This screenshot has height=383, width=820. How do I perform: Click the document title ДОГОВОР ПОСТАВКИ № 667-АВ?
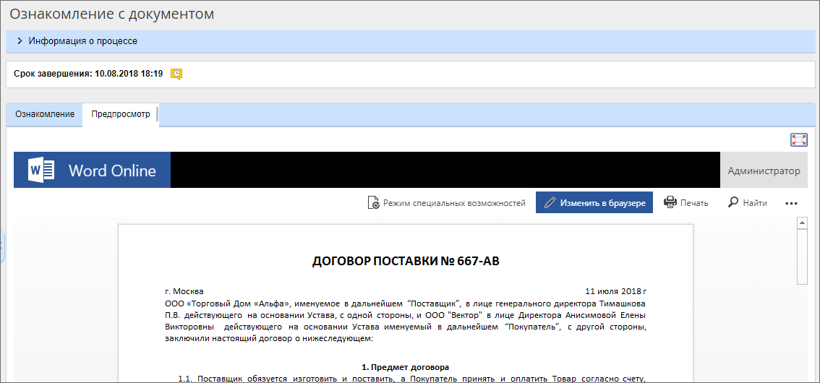(x=406, y=261)
